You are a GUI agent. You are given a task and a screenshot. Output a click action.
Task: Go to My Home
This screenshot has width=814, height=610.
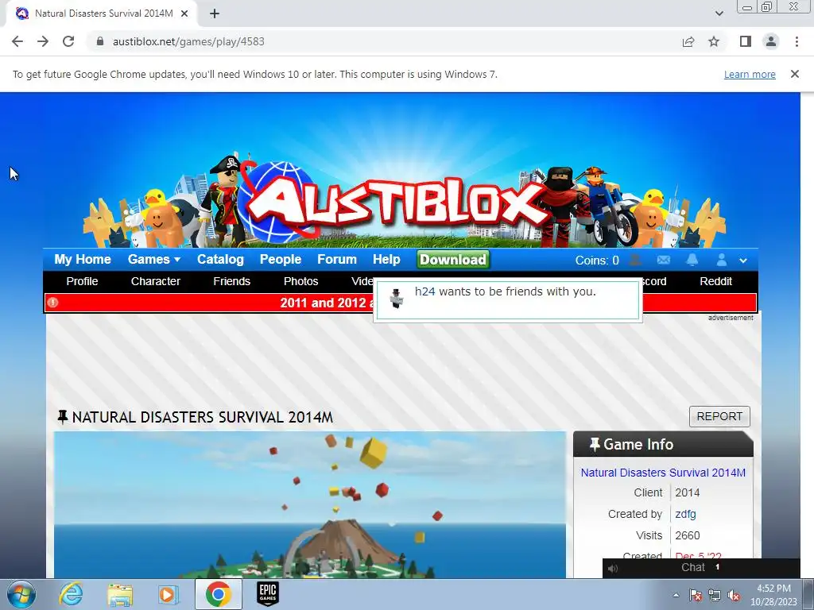[83, 260]
